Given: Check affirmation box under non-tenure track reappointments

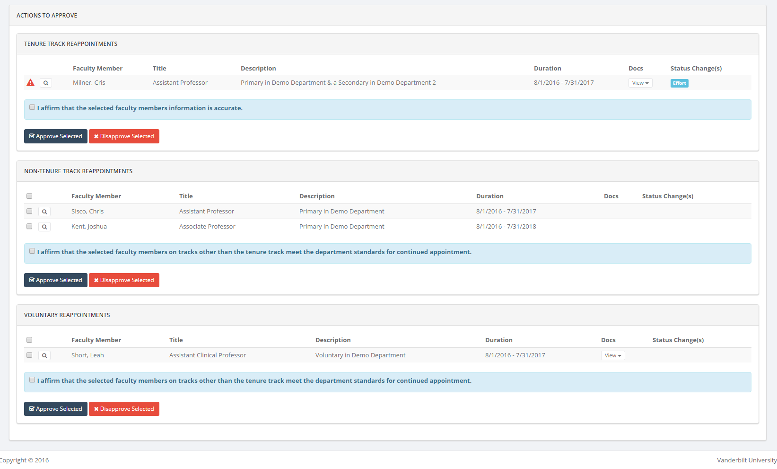Looking at the screenshot, I should (32, 251).
